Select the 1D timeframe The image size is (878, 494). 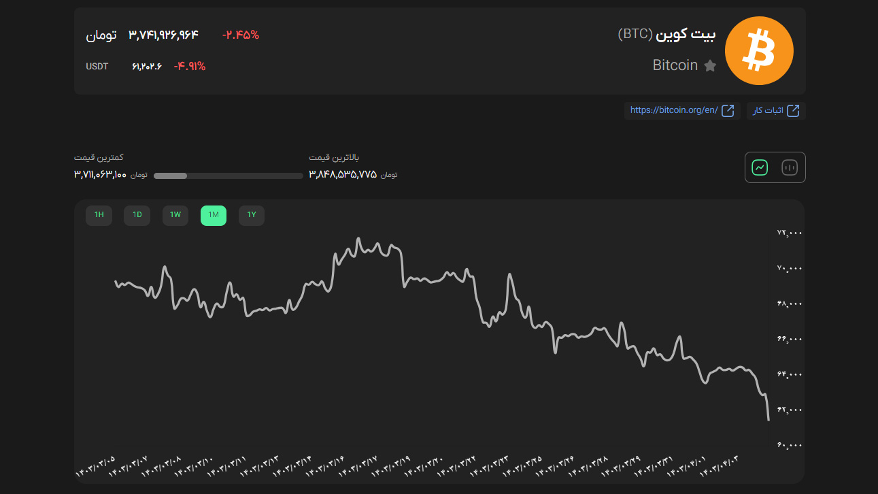click(x=137, y=215)
